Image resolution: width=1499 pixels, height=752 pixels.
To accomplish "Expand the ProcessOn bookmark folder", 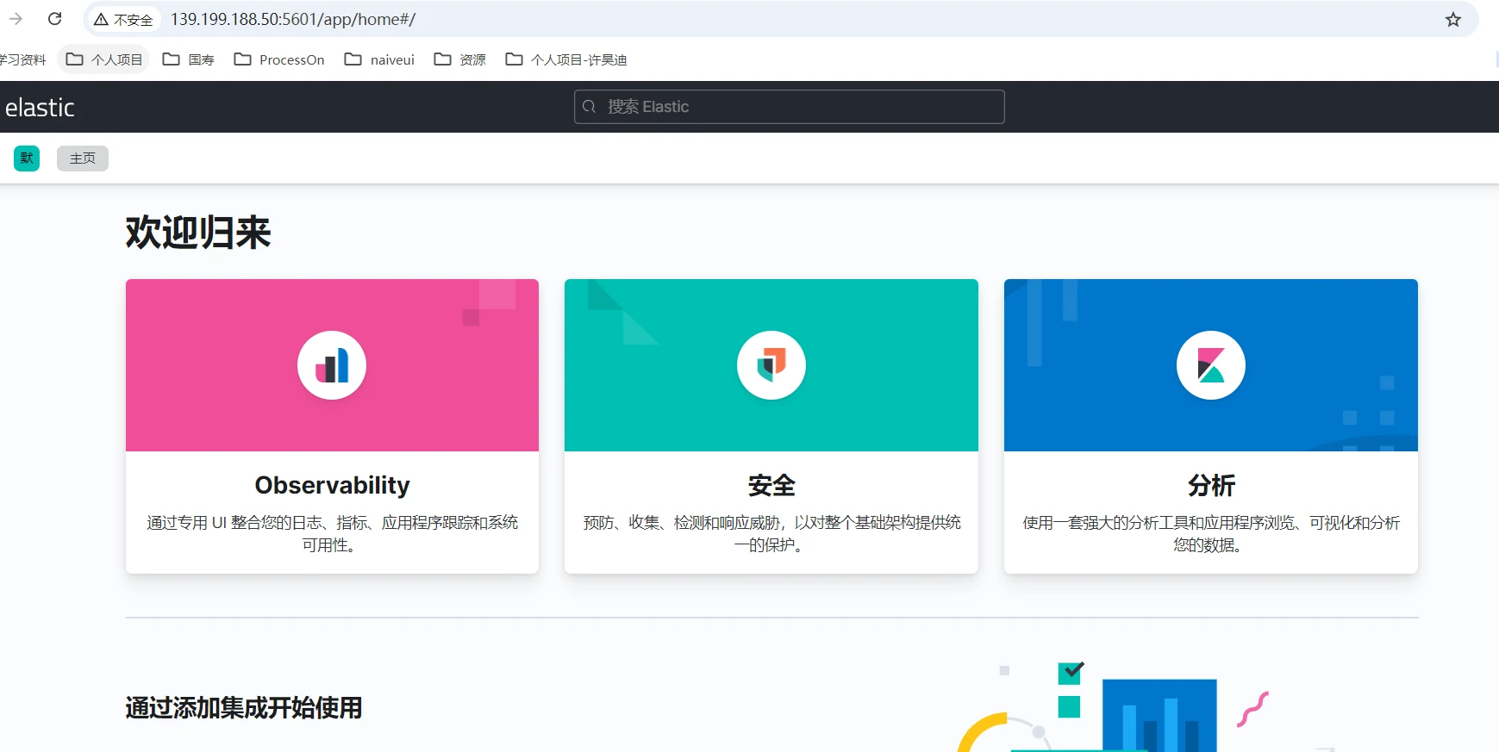I will [279, 59].
